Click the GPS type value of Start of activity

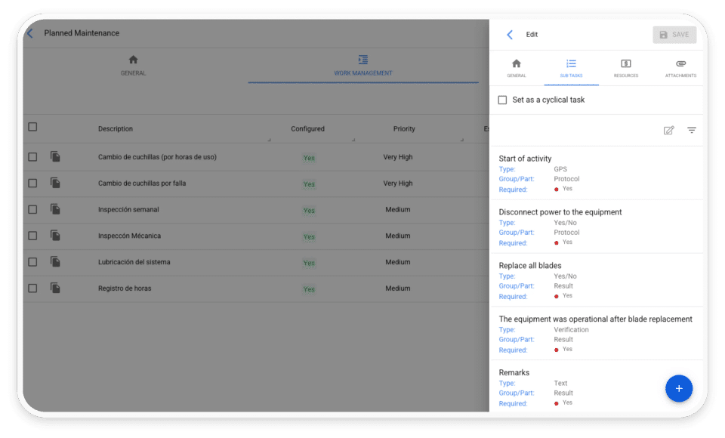pos(560,169)
